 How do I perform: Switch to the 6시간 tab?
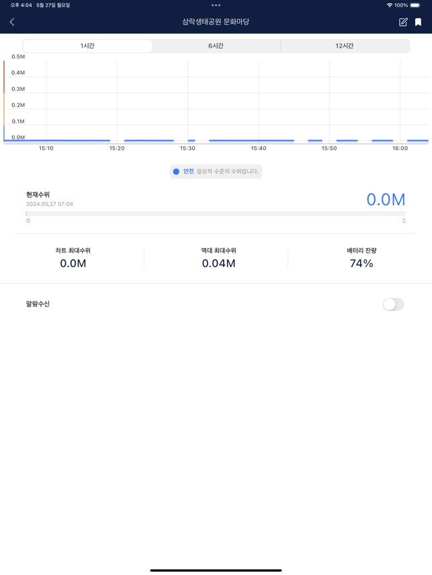[216, 46]
